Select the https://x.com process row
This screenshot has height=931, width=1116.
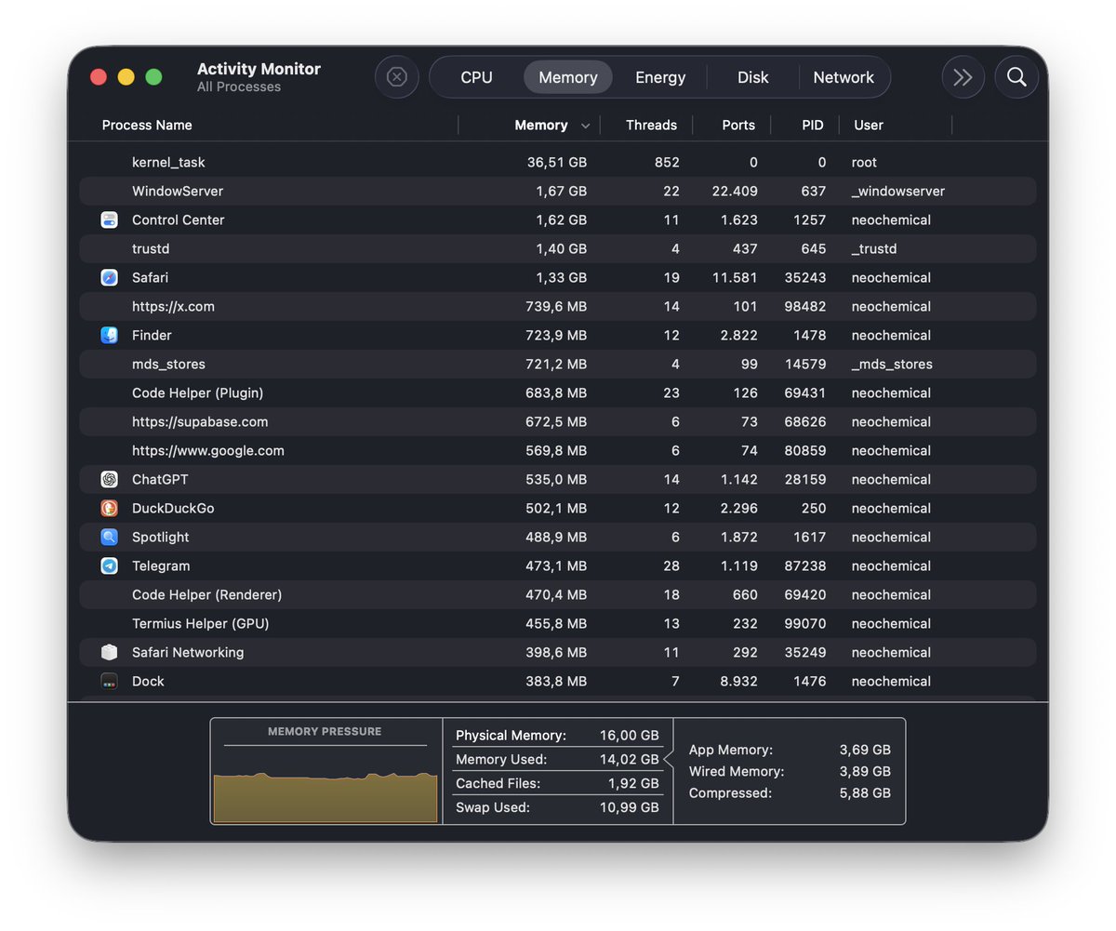click(x=558, y=307)
